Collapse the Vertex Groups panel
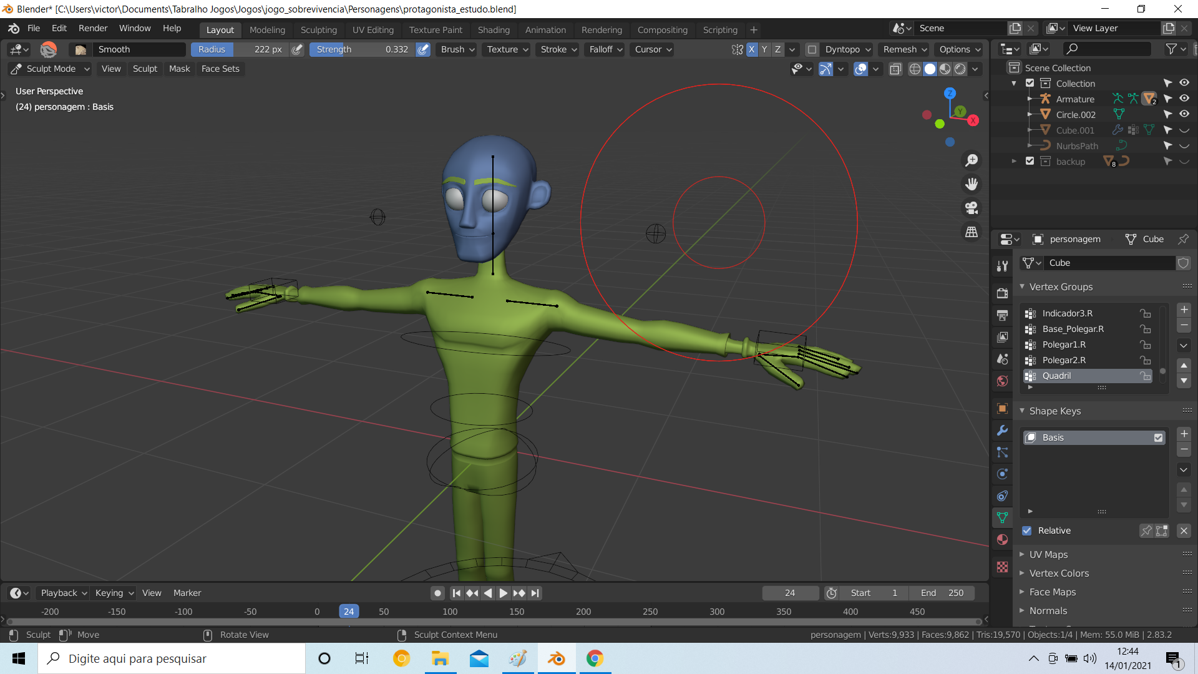 point(1061,287)
